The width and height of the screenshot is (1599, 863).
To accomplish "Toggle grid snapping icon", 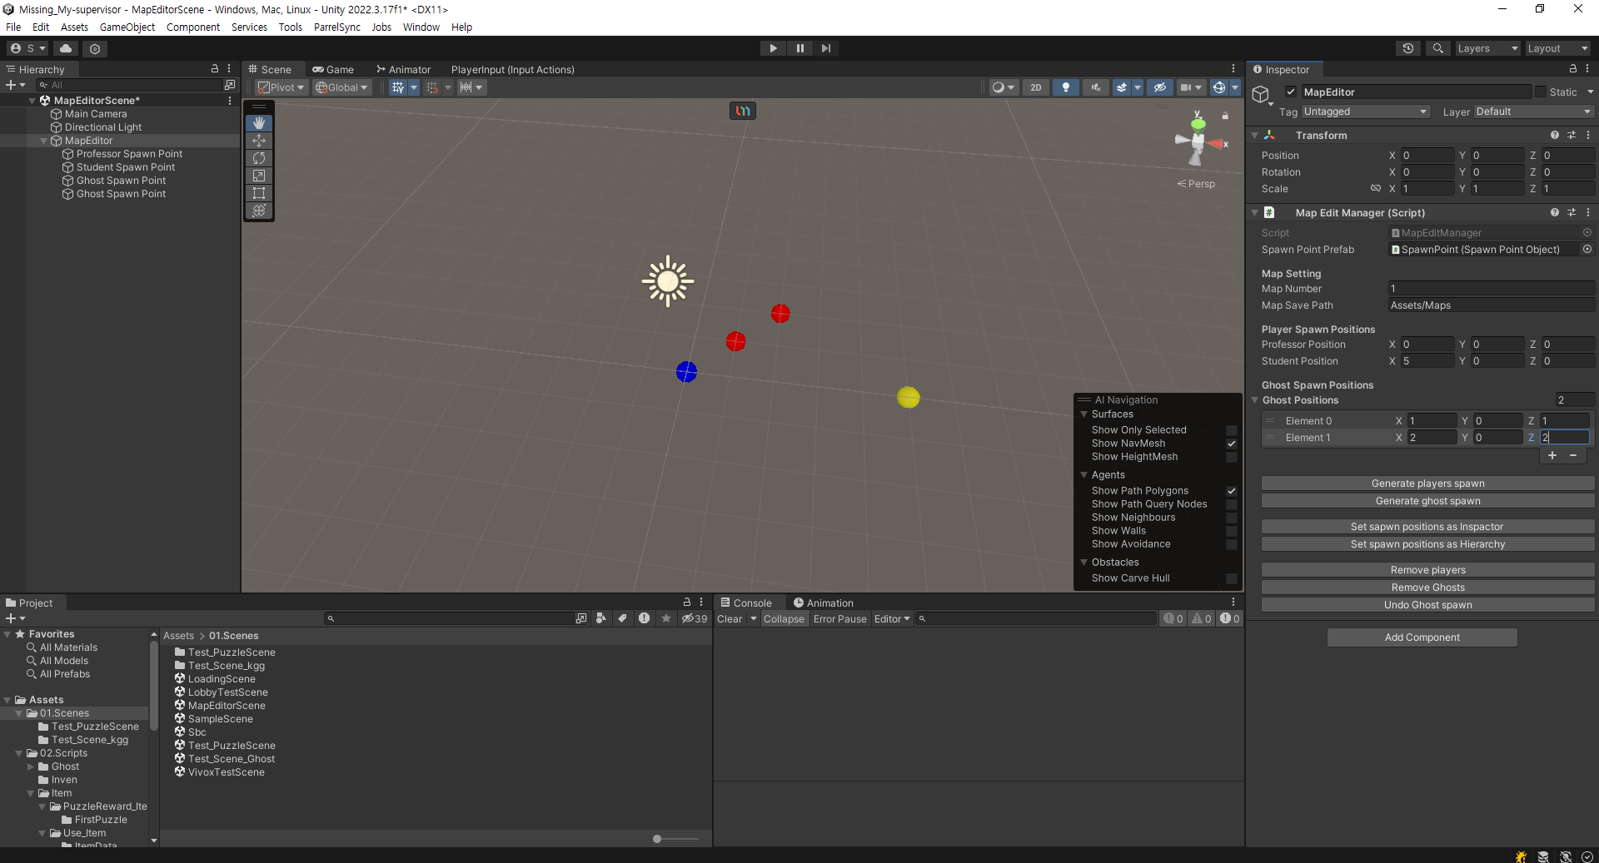I will pos(431,87).
